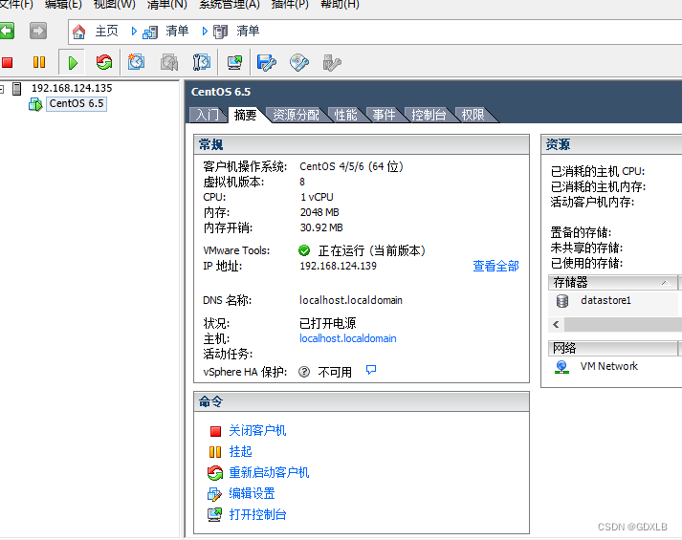Click the reset virtual machine toolbar icon
The image size is (682, 540).
coord(104,62)
